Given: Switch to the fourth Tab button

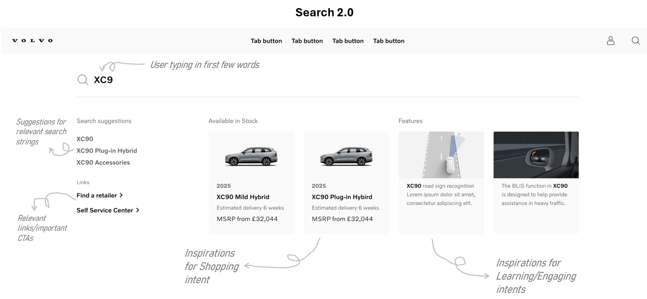Looking at the screenshot, I should pos(389,41).
